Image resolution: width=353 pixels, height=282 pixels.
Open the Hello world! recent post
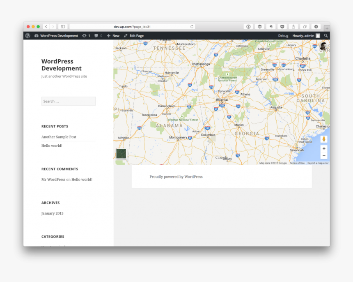[52, 146]
